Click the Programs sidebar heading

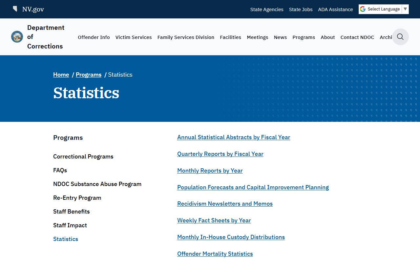pos(68,138)
